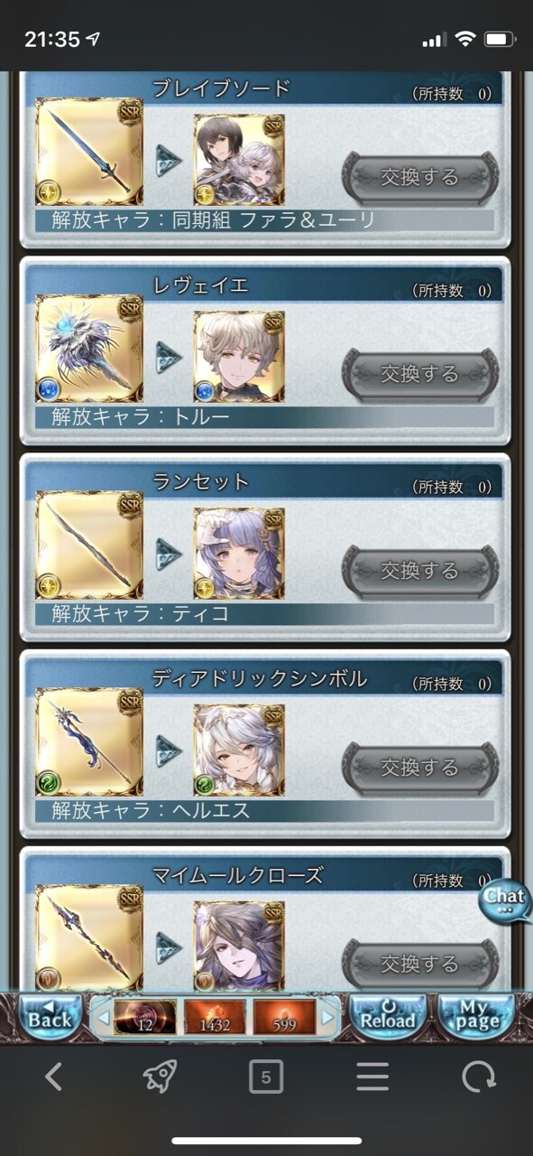Click exchange button for レヴェイエ
This screenshot has height=1156, width=533.
tap(420, 374)
